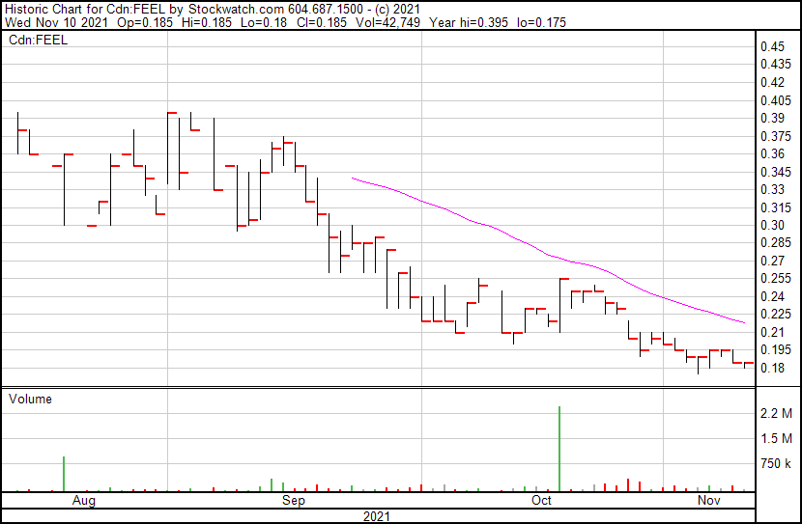Select the 0.375 price axis label

pyautogui.click(x=776, y=136)
